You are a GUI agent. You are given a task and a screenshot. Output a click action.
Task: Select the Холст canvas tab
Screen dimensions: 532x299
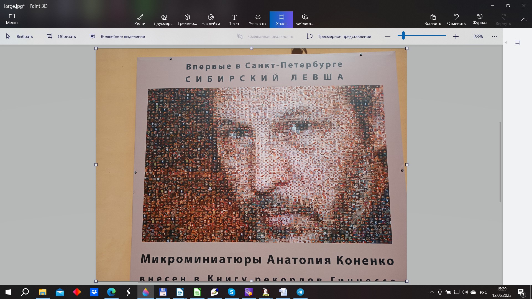pyautogui.click(x=281, y=20)
